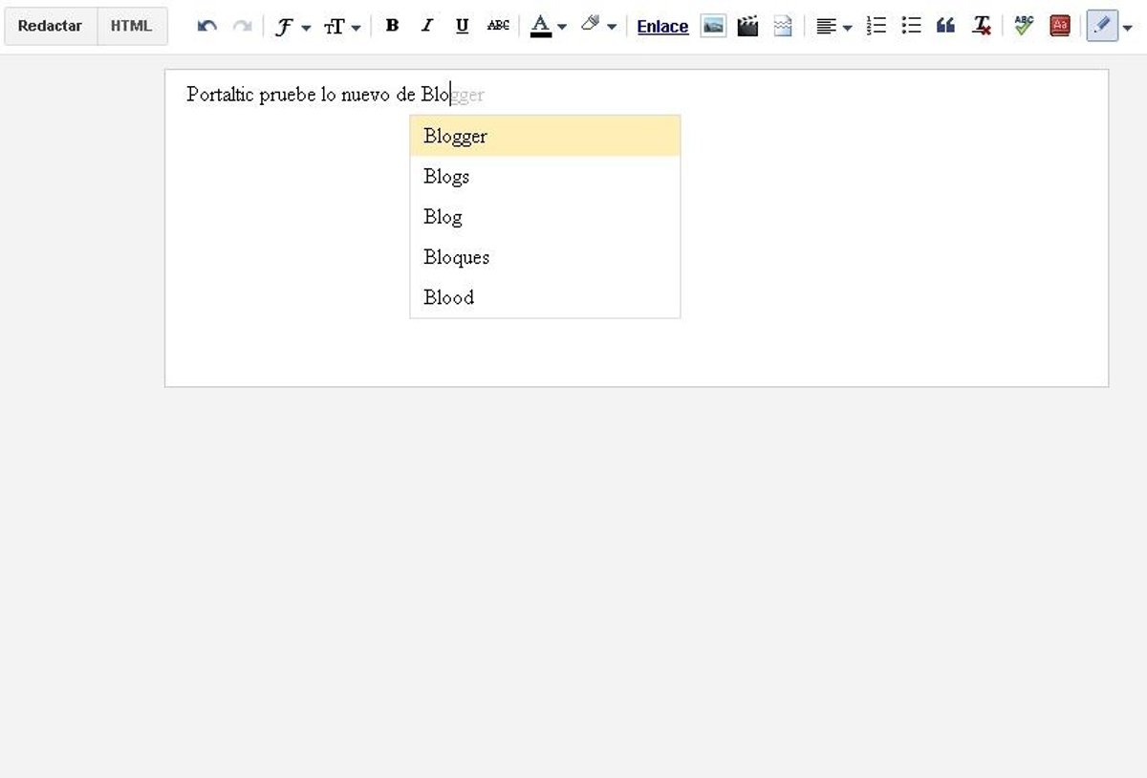Apply numbered list formatting
This screenshot has width=1147, height=778.
876,27
